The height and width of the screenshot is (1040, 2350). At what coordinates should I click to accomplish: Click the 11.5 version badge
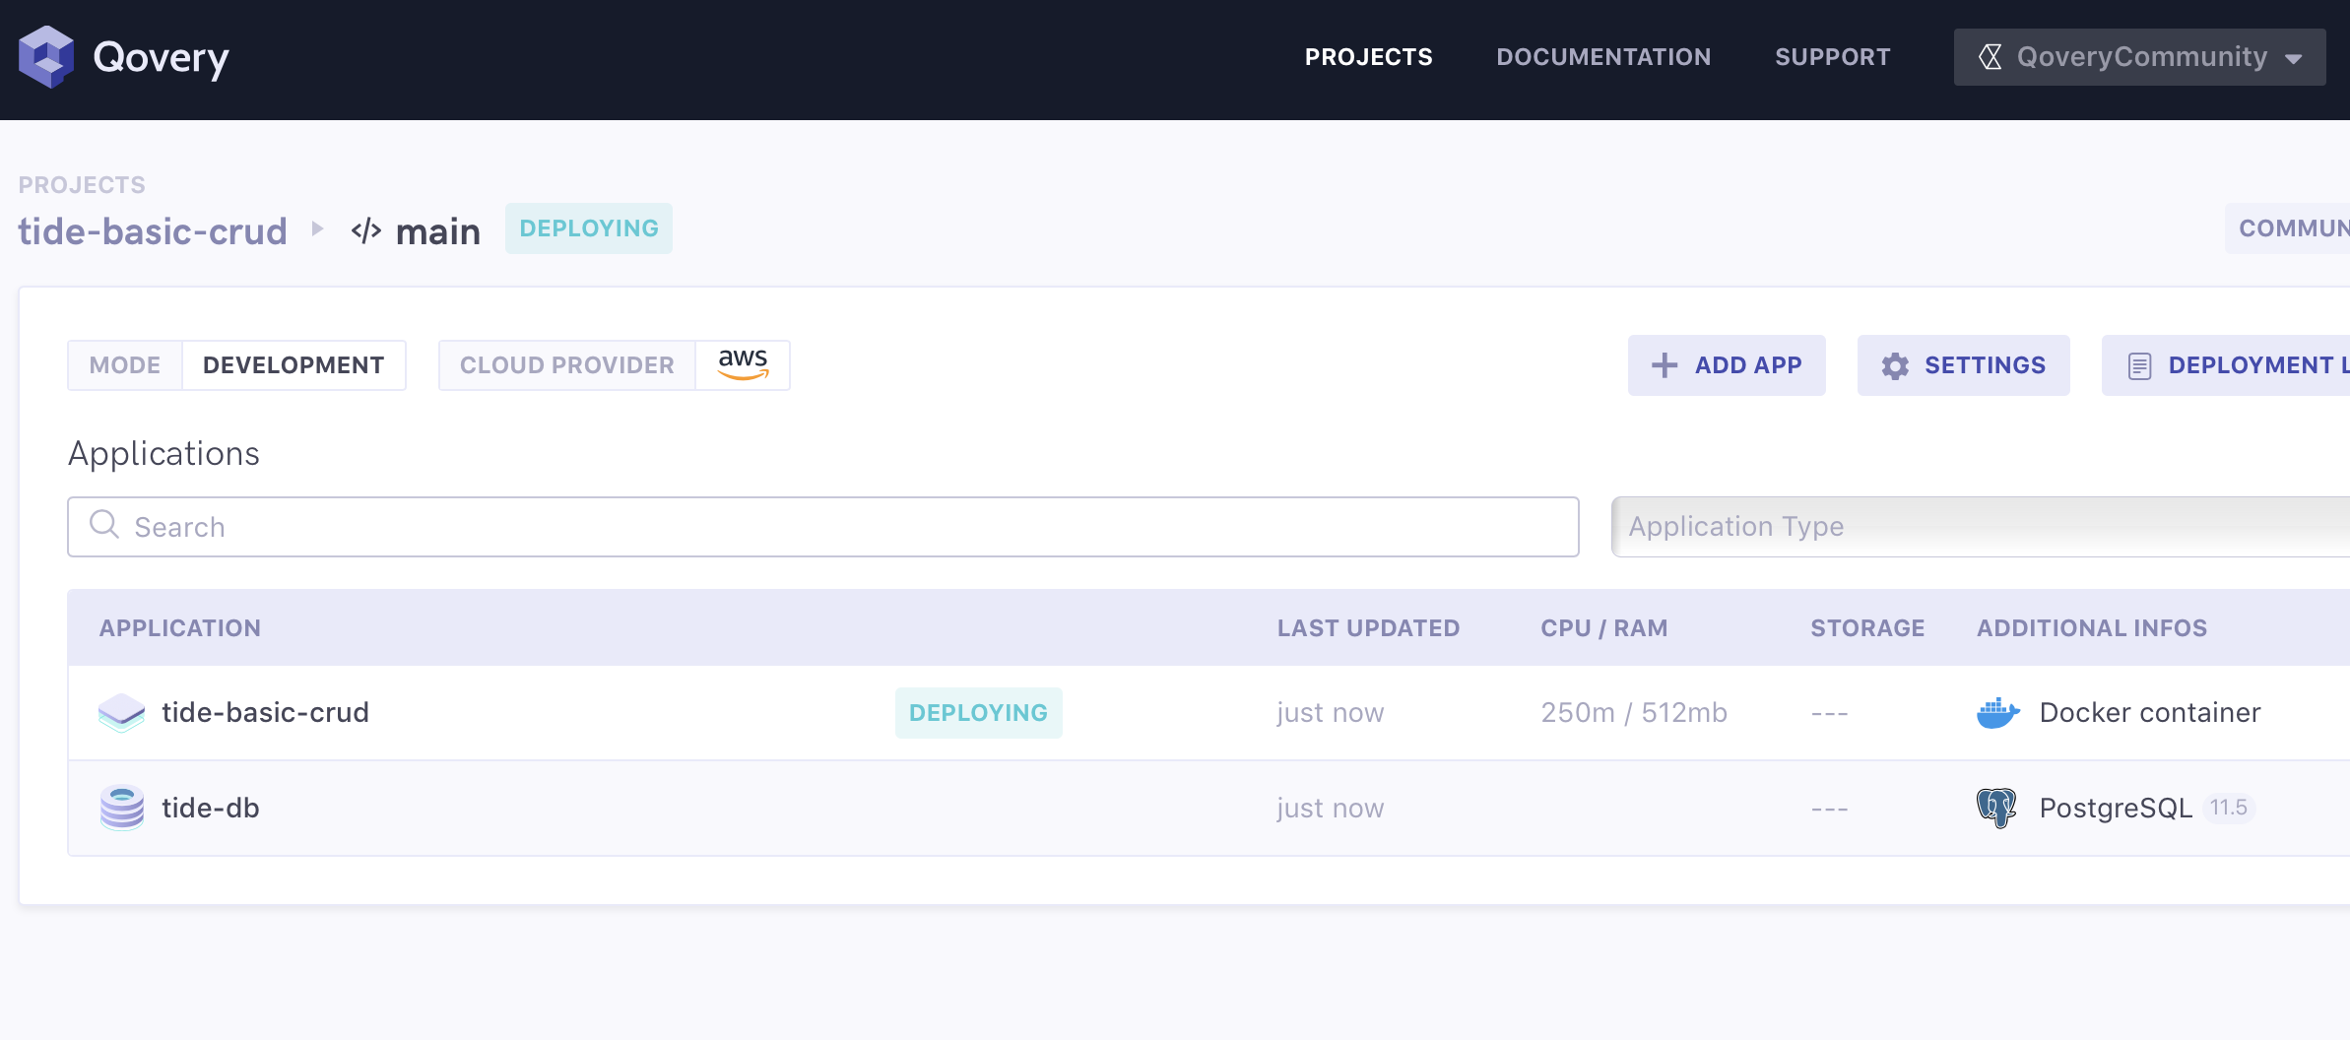[2228, 808]
